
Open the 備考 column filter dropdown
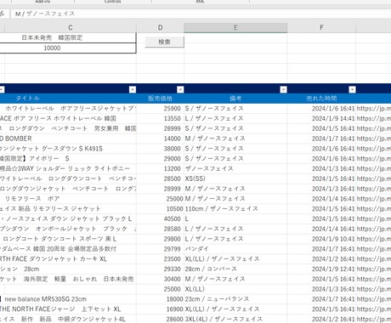(x=283, y=89)
